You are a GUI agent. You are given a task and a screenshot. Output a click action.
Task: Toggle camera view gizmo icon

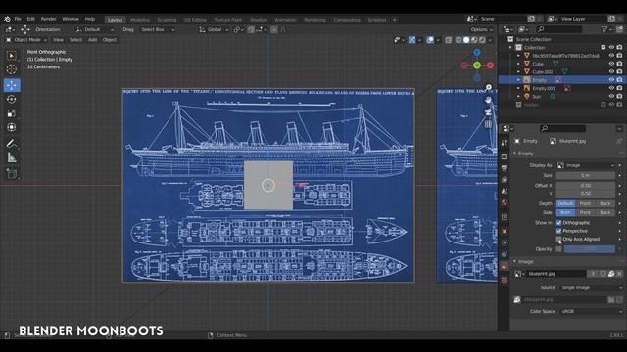point(488,112)
